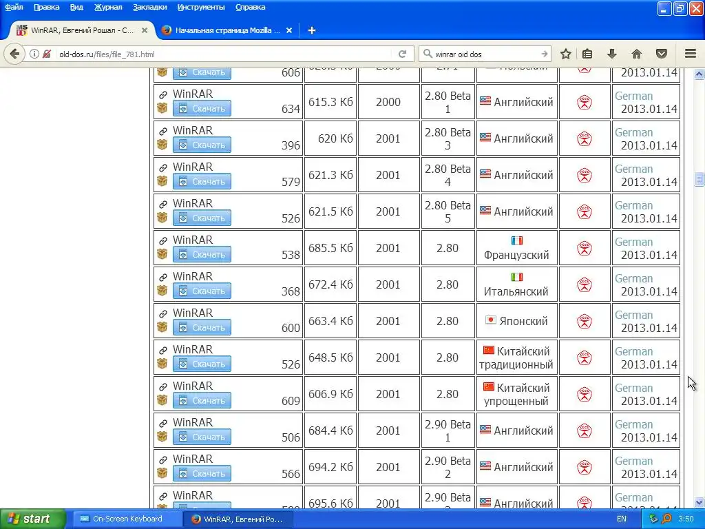
Task: Click Китайский упрощенный text
Action: click(x=516, y=394)
